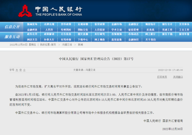Select 银行会计 in the nav bar

point(167,24)
